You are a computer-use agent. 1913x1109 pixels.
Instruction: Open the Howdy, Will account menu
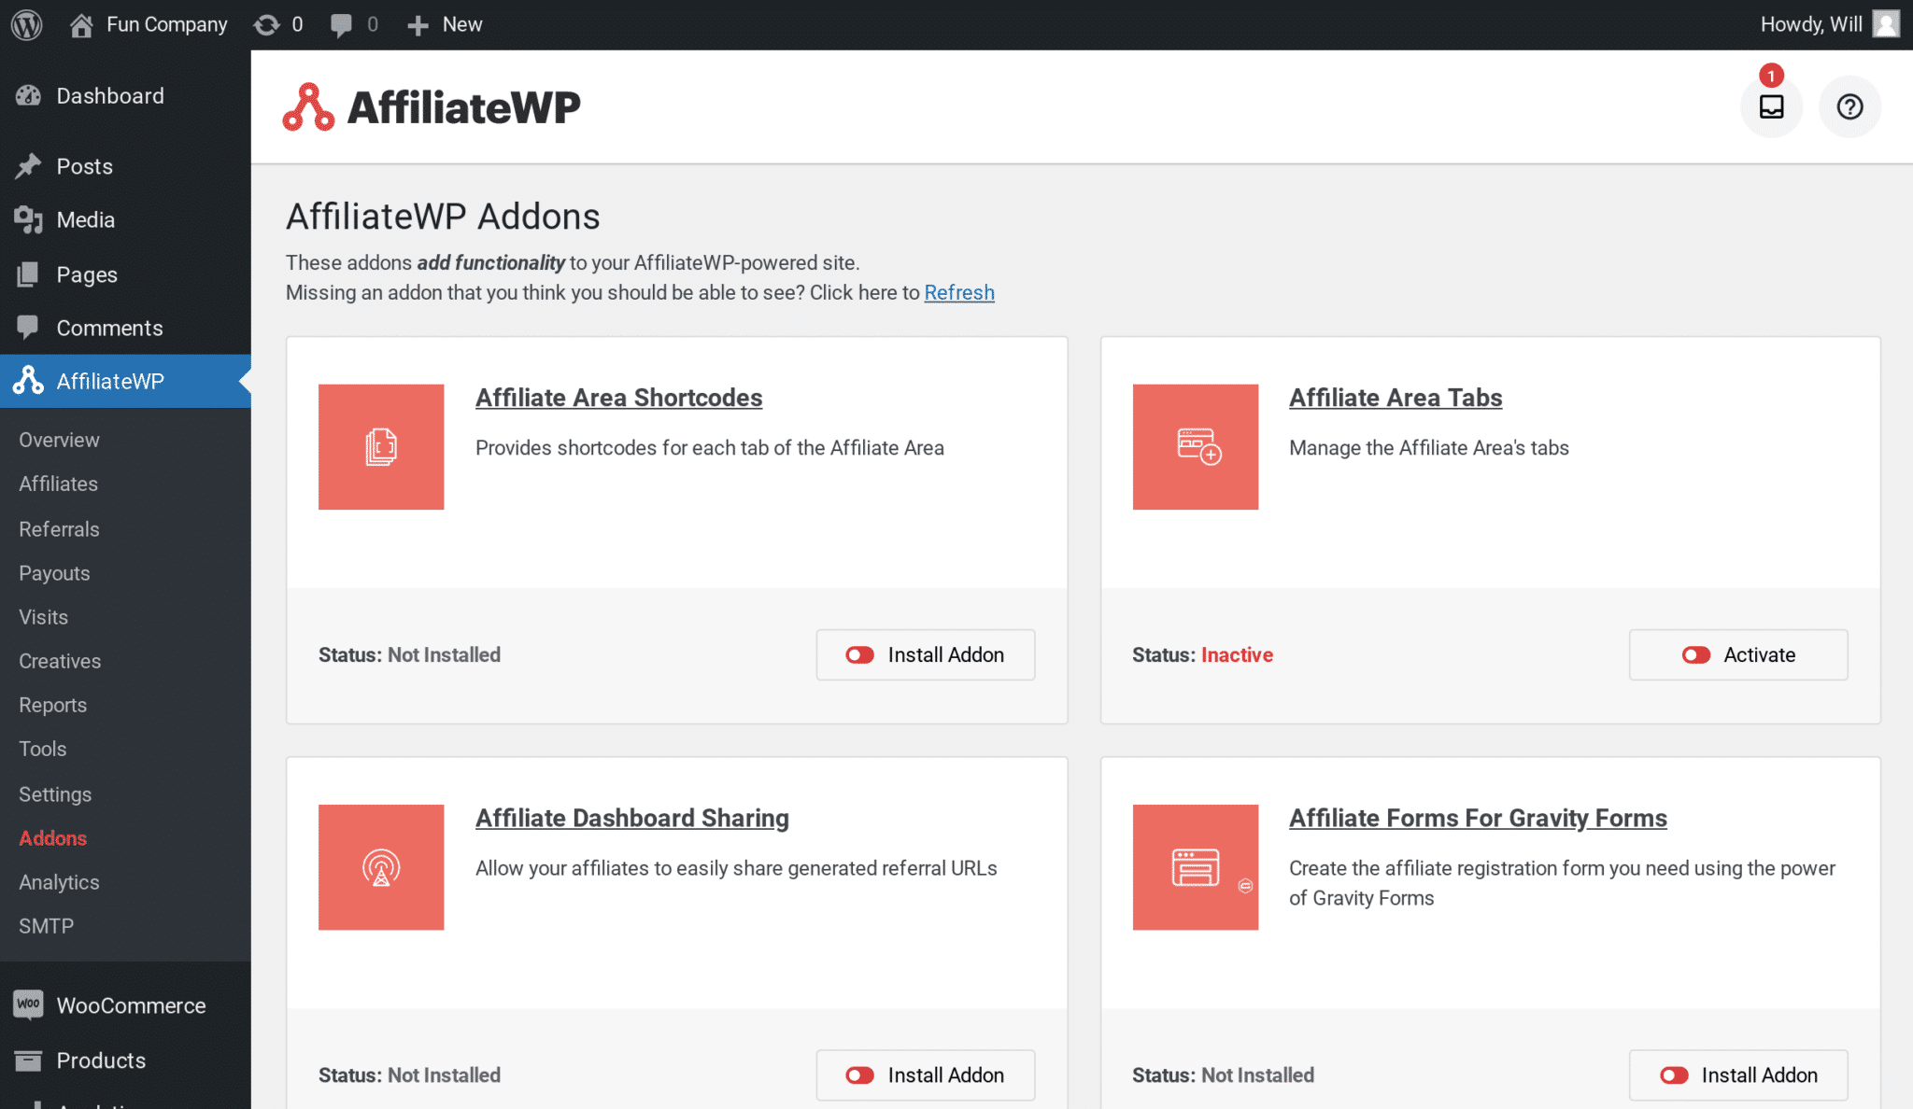click(x=1830, y=24)
